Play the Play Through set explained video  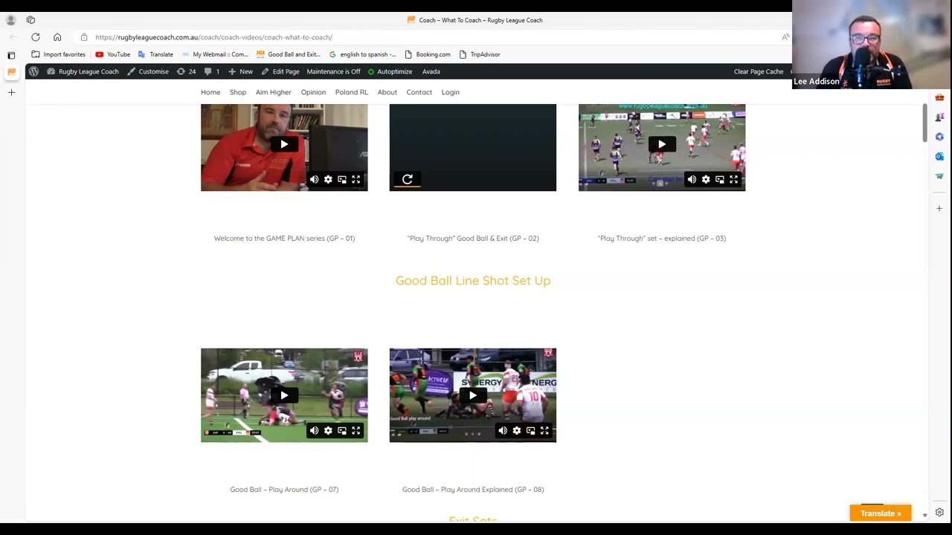tap(662, 144)
